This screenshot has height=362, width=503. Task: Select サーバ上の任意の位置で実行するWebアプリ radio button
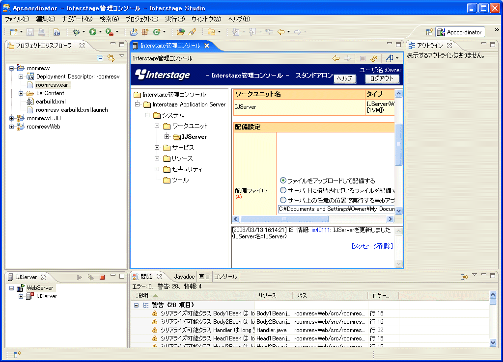tap(283, 200)
